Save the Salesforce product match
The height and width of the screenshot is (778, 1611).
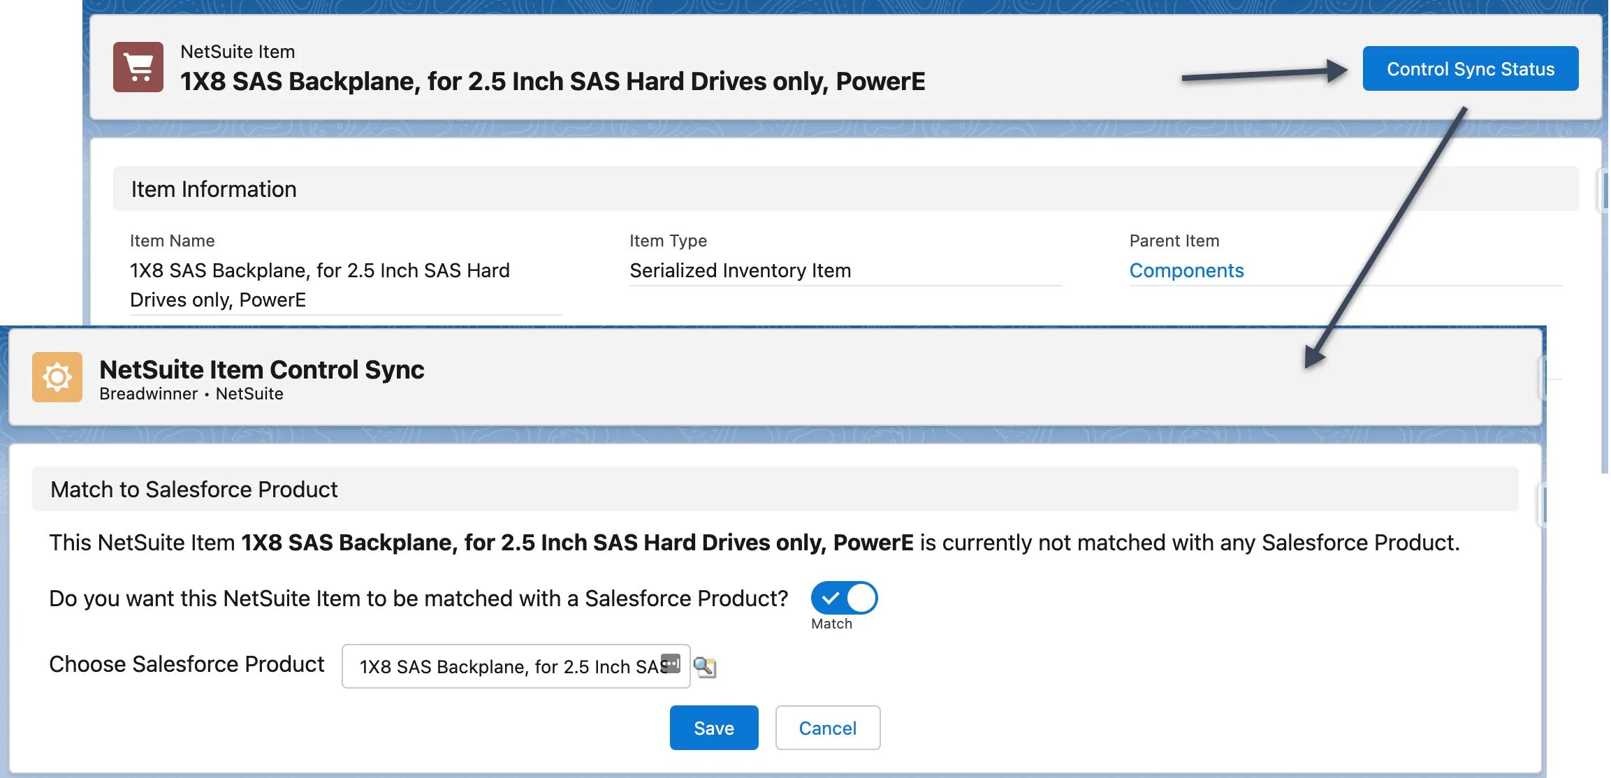714,728
